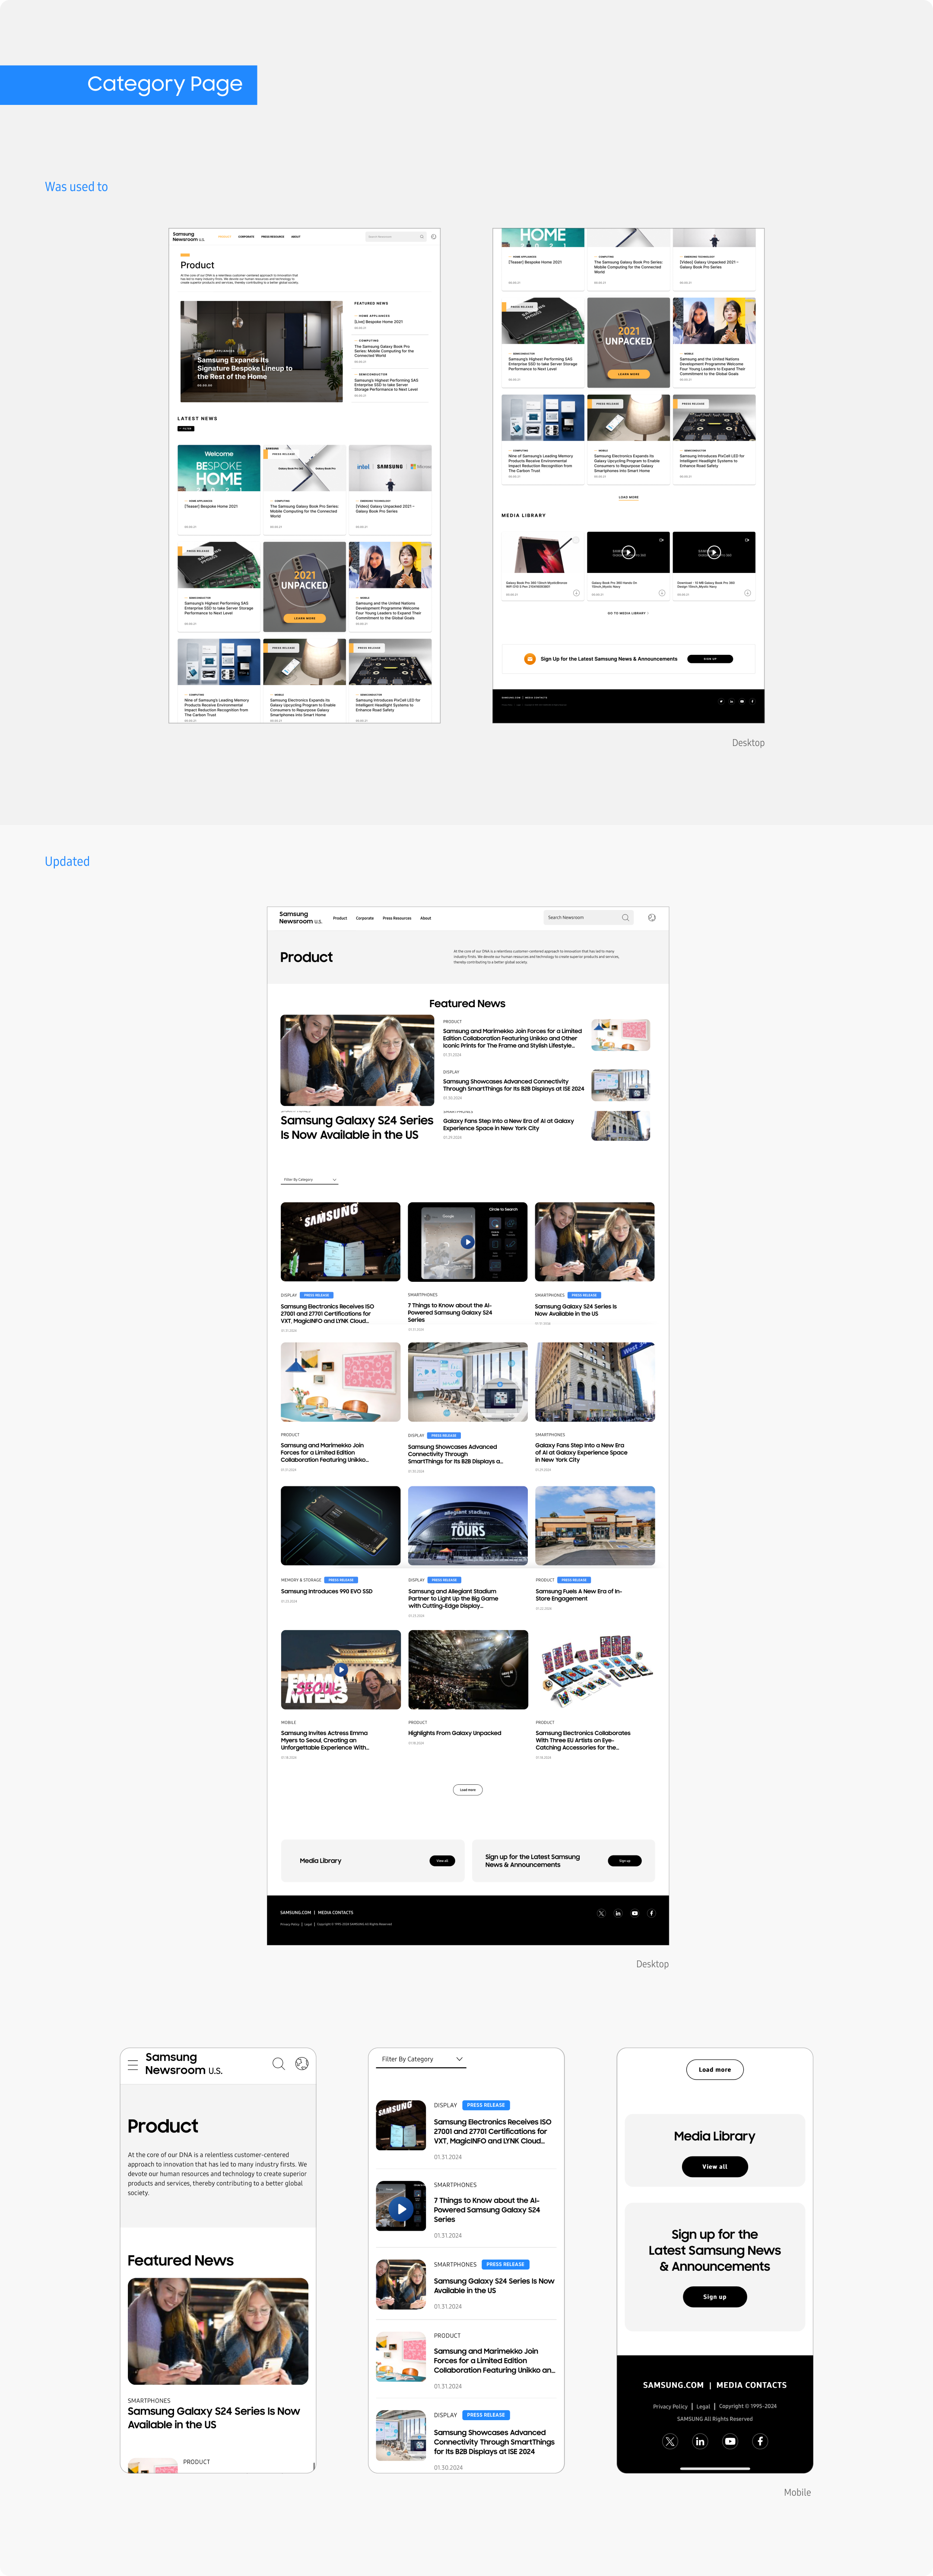Open the Press Resources menu item
Screen dimensions: 933x2576
click(x=397, y=918)
